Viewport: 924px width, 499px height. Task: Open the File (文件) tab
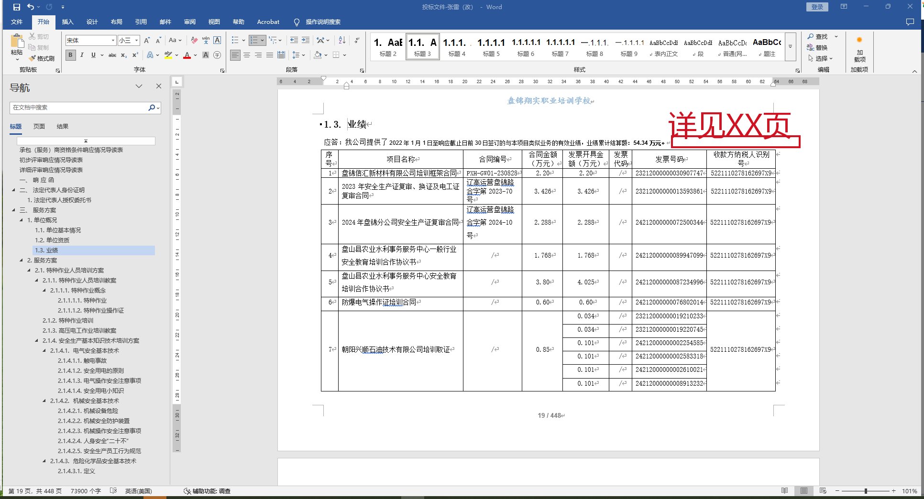coord(17,22)
